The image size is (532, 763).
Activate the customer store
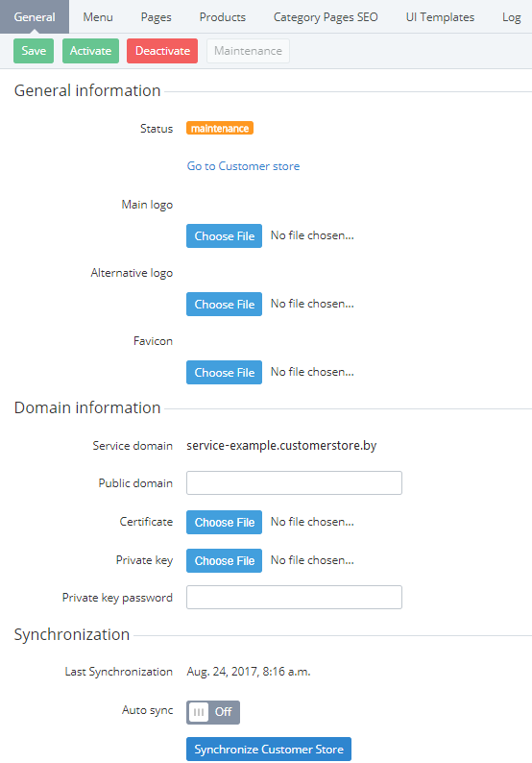tap(90, 51)
